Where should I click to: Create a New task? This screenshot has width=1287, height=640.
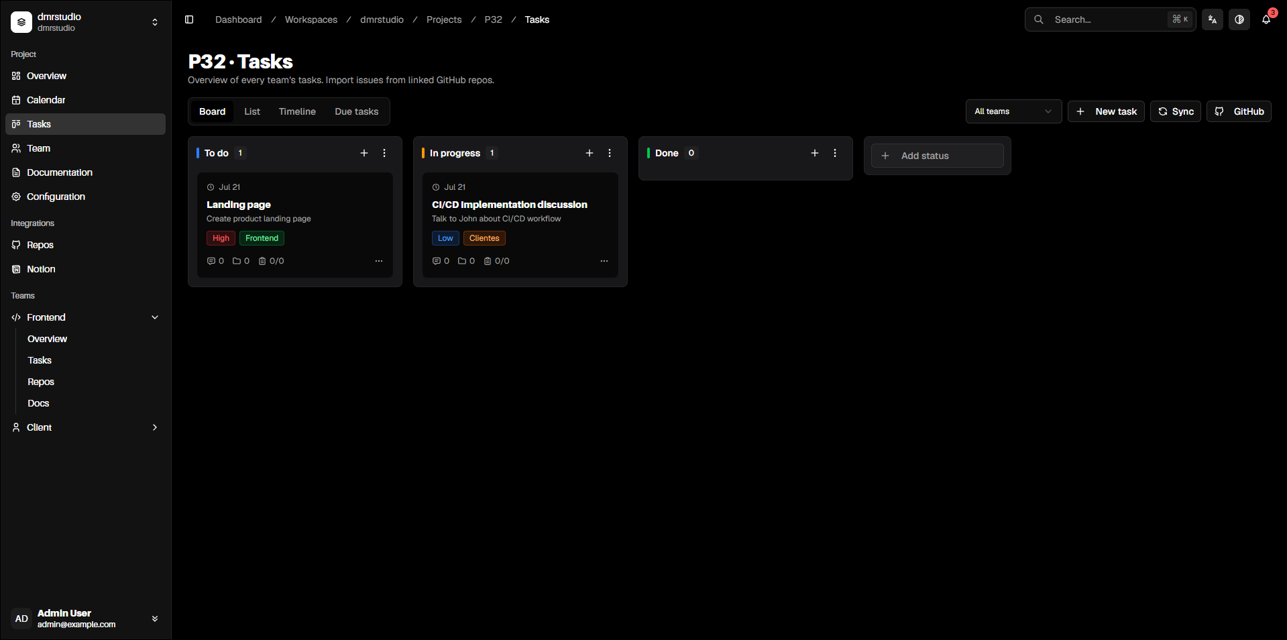[1106, 111]
